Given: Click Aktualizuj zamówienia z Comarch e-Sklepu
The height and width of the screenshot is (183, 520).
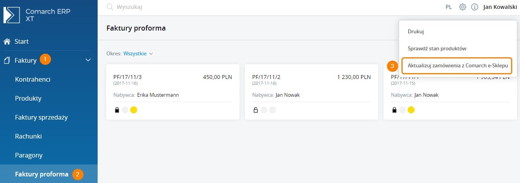Looking at the screenshot, I should pos(458,66).
